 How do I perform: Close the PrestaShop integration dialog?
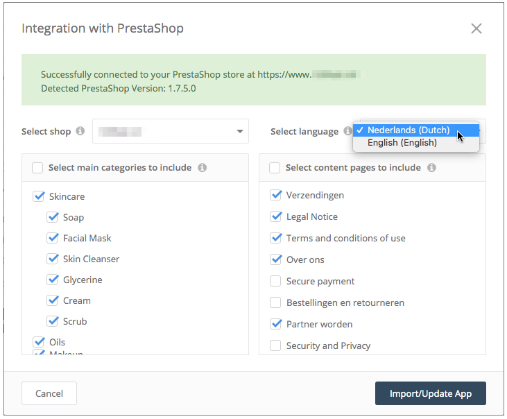tap(476, 28)
